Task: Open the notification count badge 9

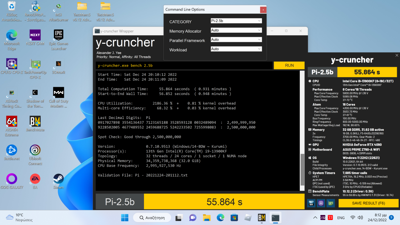Action: (x=391, y=217)
